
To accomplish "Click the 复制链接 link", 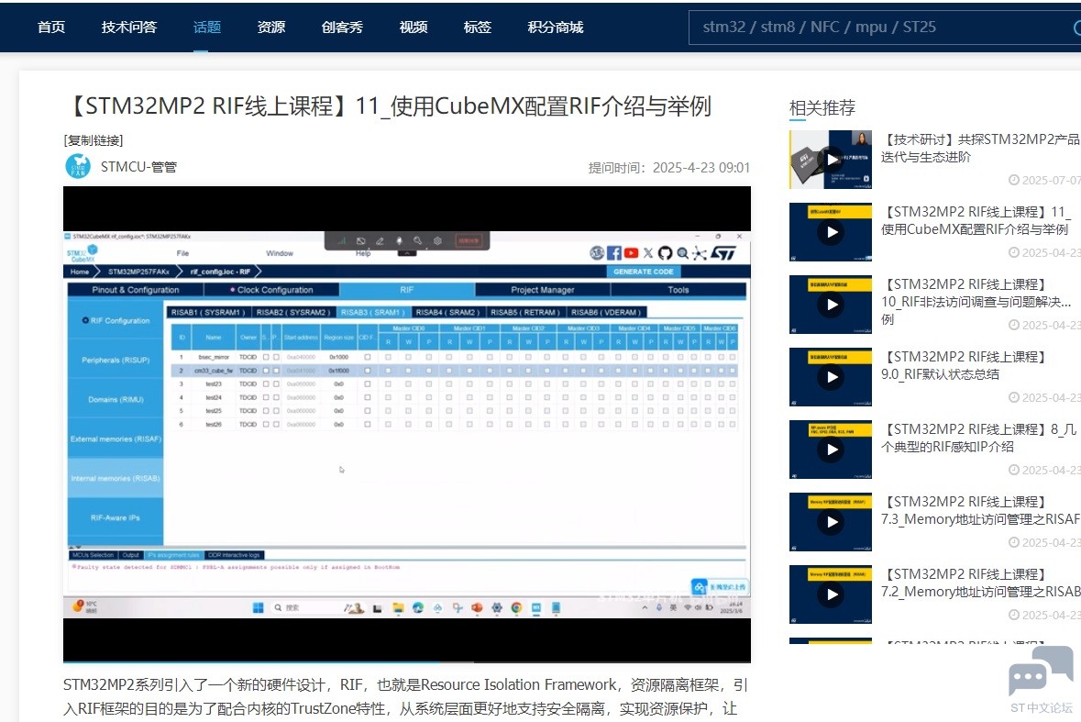I will [x=94, y=140].
